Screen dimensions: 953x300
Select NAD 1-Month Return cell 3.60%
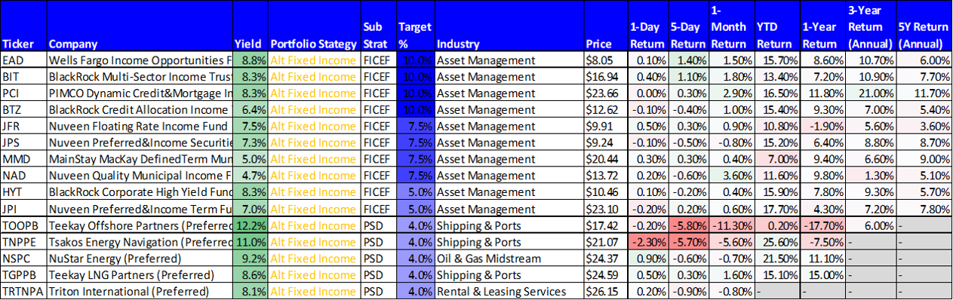click(731, 175)
